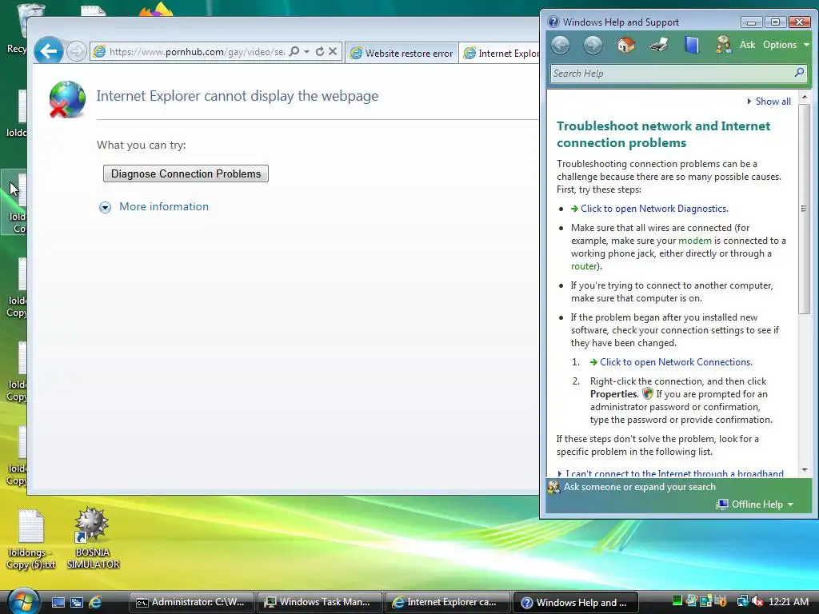Click the Help content scrollbar thumb
Image resolution: width=819 pixels, height=614 pixels.
click(805, 209)
